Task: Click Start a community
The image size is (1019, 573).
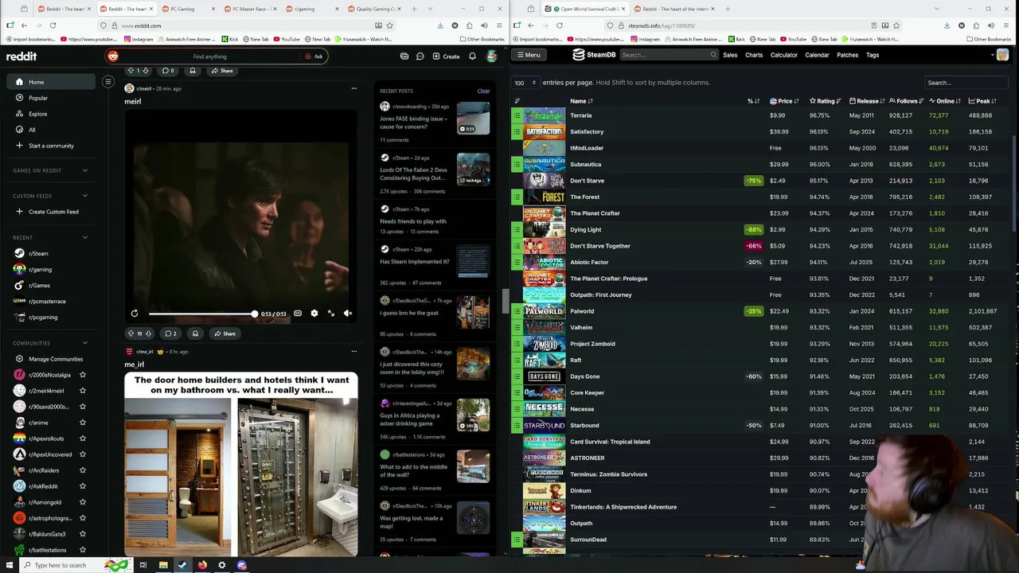Action: coord(51,146)
